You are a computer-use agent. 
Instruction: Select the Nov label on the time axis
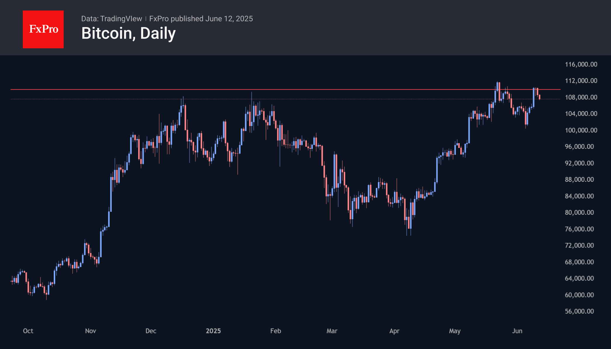click(91, 331)
